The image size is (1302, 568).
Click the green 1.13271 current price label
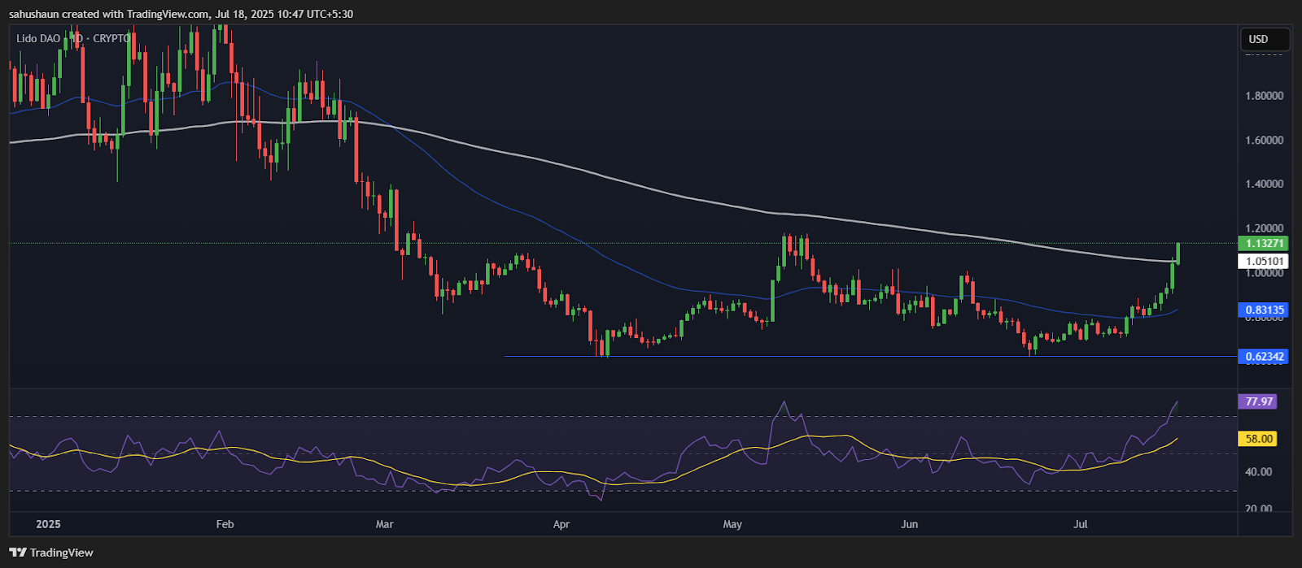point(1262,243)
